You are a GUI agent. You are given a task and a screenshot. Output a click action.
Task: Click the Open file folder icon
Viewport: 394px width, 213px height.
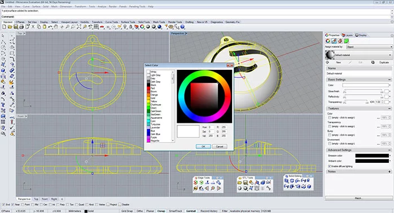point(10,26)
